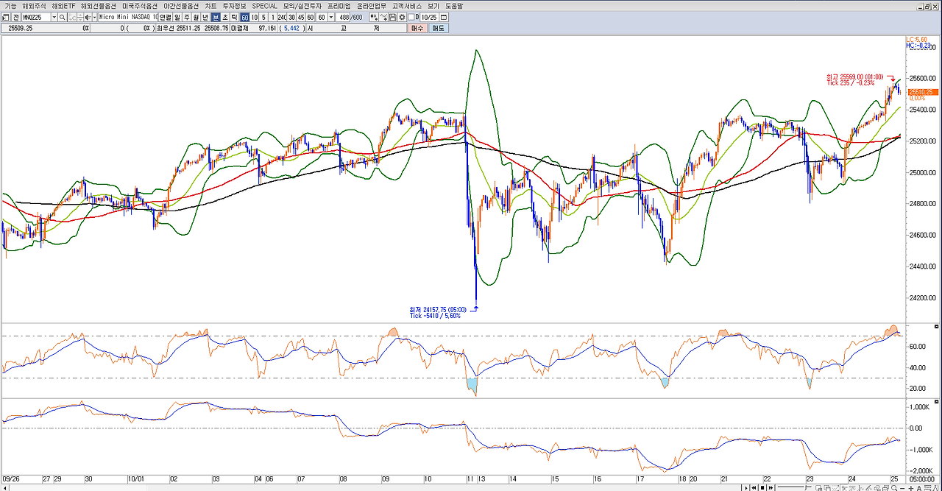Click the plus zoom-in icon in bottom toolbar
Viewport: 942px width, 491px height.
pyautogui.click(x=910, y=487)
